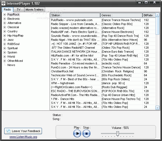Viewport: 162px width, 141px height.
Task: Expand the Classical category
Action: point(4,27)
